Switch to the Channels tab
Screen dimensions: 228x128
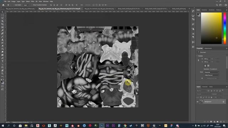tap(205, 87)
